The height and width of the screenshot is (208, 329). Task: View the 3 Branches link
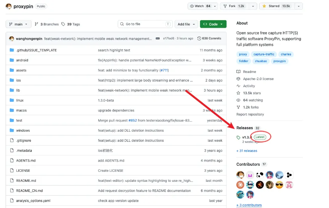[x=47, y=24]
